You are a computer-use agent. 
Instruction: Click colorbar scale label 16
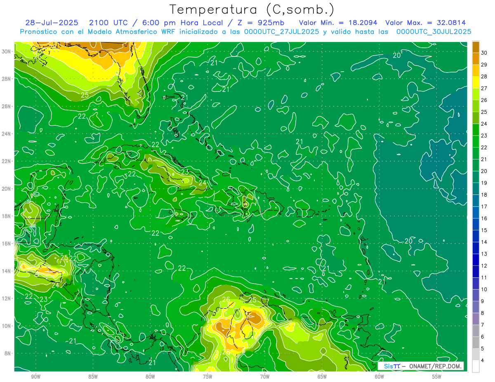pos(484,218)
